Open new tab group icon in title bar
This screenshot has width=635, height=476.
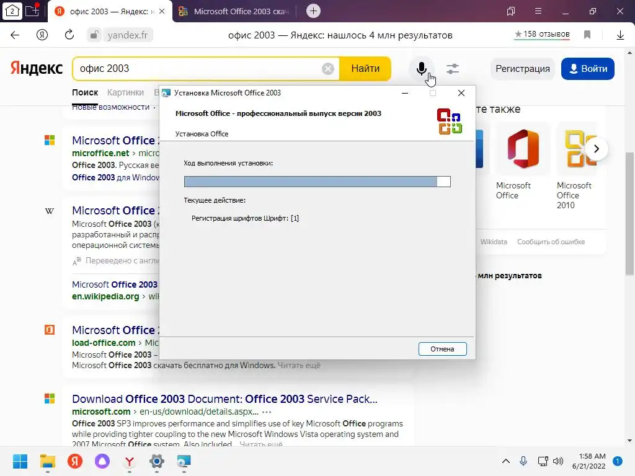click(x=32, y=11)
